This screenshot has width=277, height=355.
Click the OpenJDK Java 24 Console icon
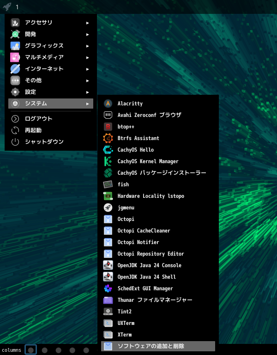(x=108, y=265)
